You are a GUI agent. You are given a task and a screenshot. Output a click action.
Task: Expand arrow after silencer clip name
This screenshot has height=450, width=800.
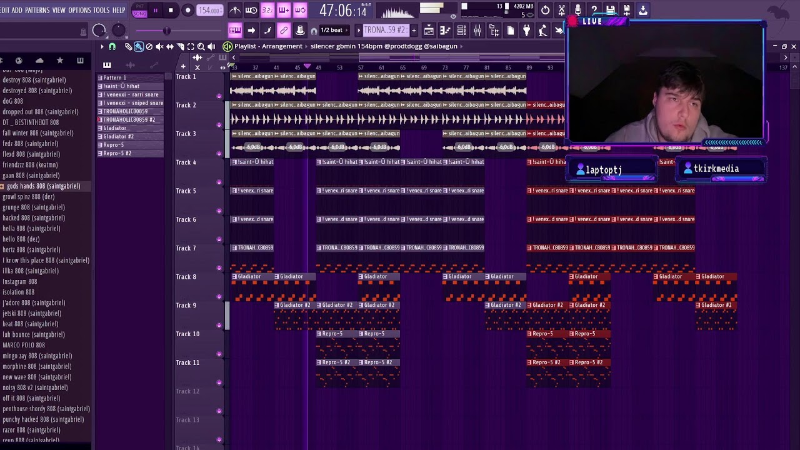461,46
